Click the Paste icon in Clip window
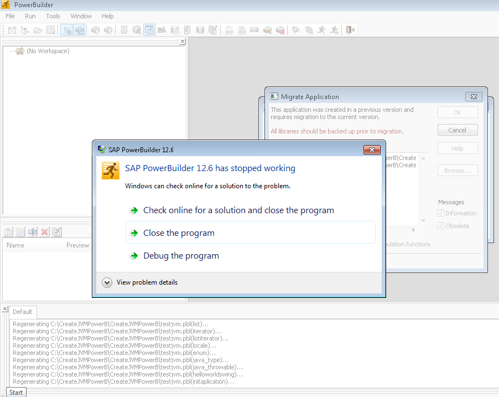Screen dimensions: 499x397 [8, 232]
